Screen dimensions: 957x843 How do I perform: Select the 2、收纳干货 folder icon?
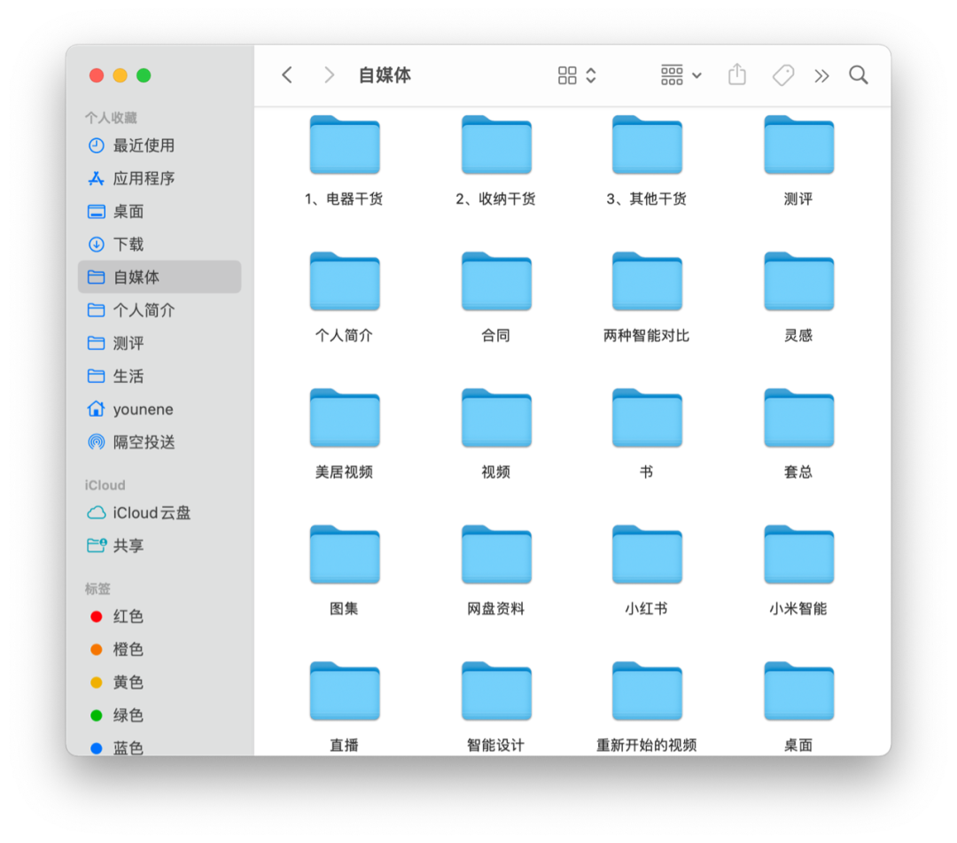[496, 144]
